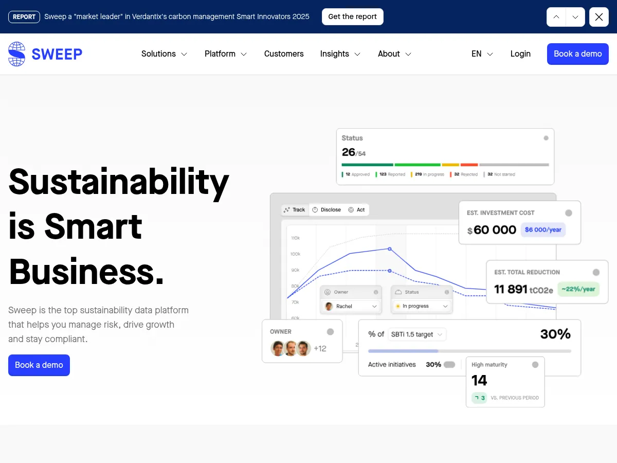
Task: Click the Login link
Action: coord(520,54)
